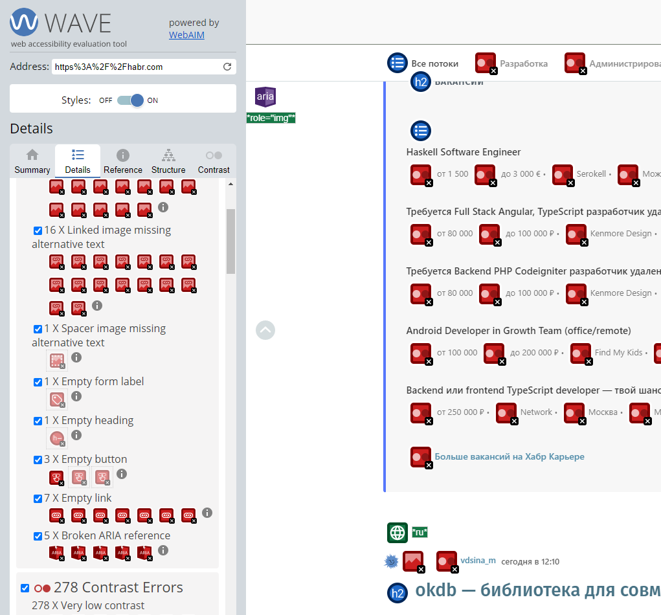Viewport: 661px width, 615px height.
Task: Click the h2 heading icon near Вакансии
Action: pyautogui.click(x=421, y=82)
